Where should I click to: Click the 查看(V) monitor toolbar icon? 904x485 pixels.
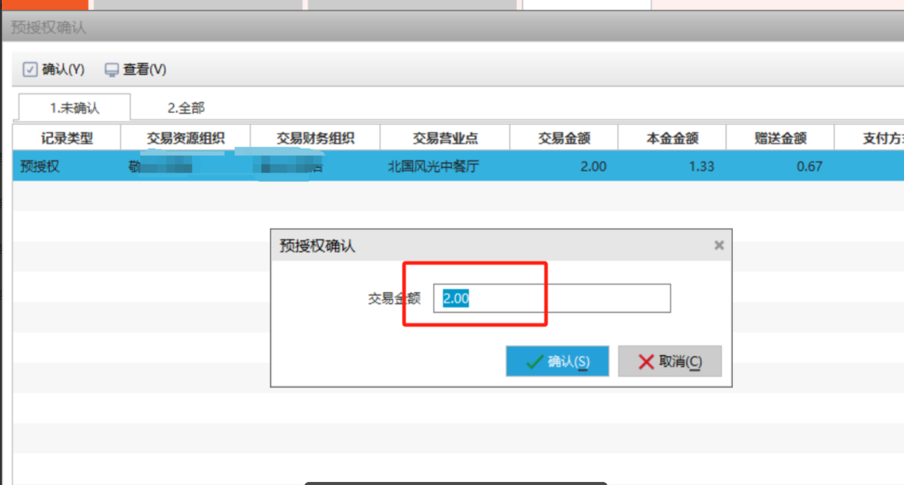tap(111, 70)
